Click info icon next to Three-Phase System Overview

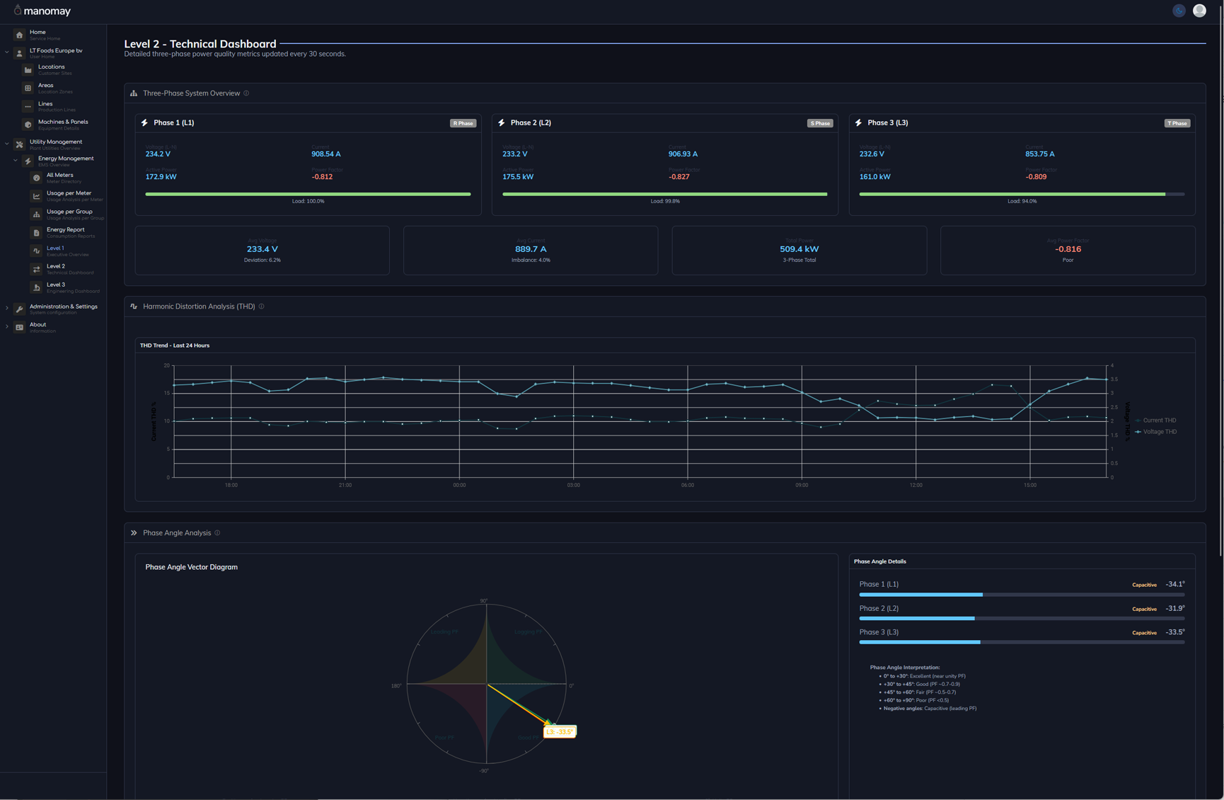pos(246,93)
